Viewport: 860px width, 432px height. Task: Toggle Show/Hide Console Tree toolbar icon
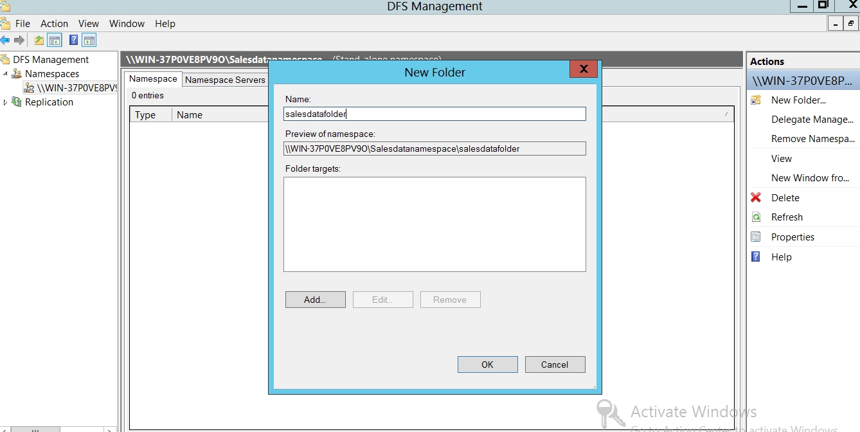coord(55,40)
